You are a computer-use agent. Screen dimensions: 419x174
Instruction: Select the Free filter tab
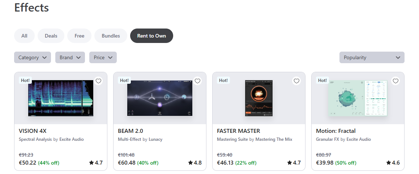pyautogui.click(x=79, y=36)
